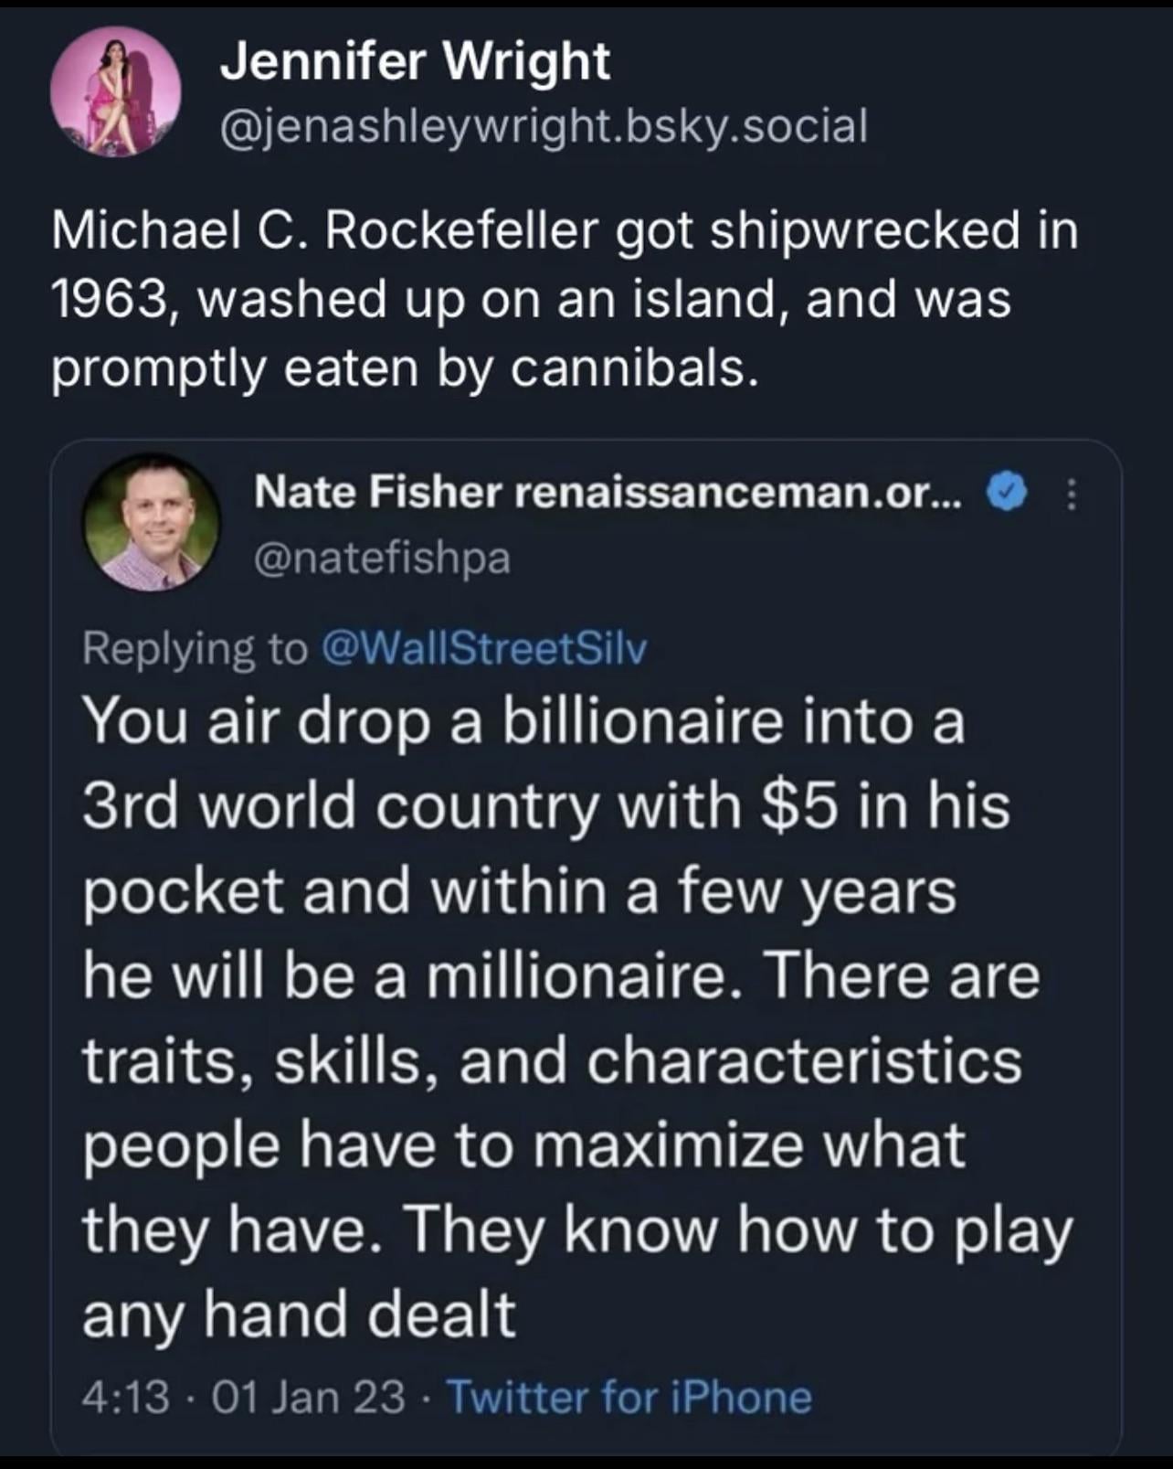The height and width of the screenshot is (1469, 1173).
Task: Click the 01 Jan 23 date
Action: [308, 1397]
